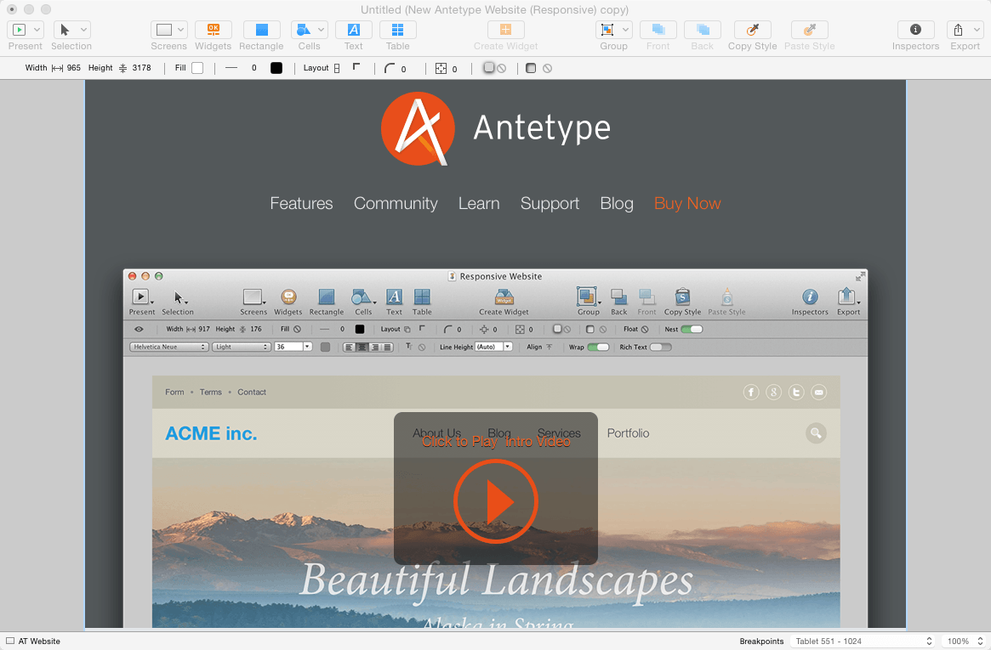Screen dimensions: 991x650
Task: Open the Helvetica Neue font dropdown
Action: click(168, 347)
